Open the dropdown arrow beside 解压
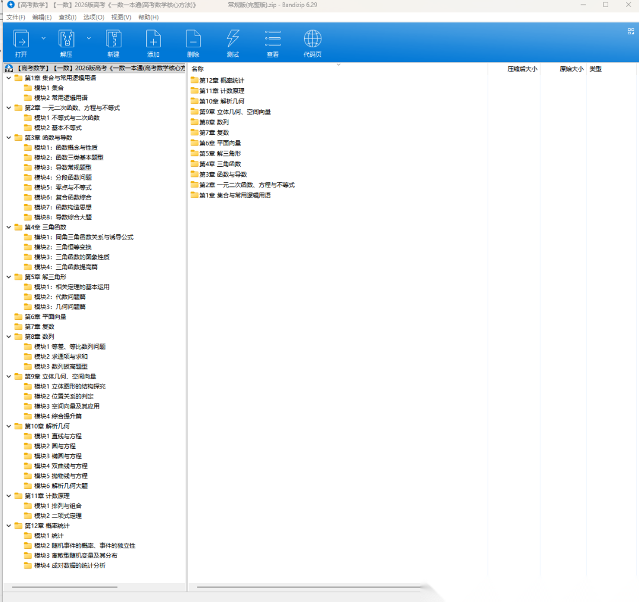Viewport: 639px width, 602px height. point(89,38)
